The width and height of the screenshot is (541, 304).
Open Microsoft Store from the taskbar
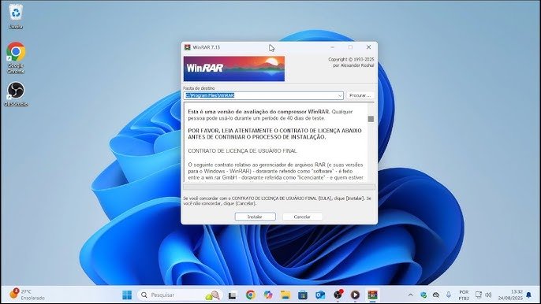coord(303,295)
